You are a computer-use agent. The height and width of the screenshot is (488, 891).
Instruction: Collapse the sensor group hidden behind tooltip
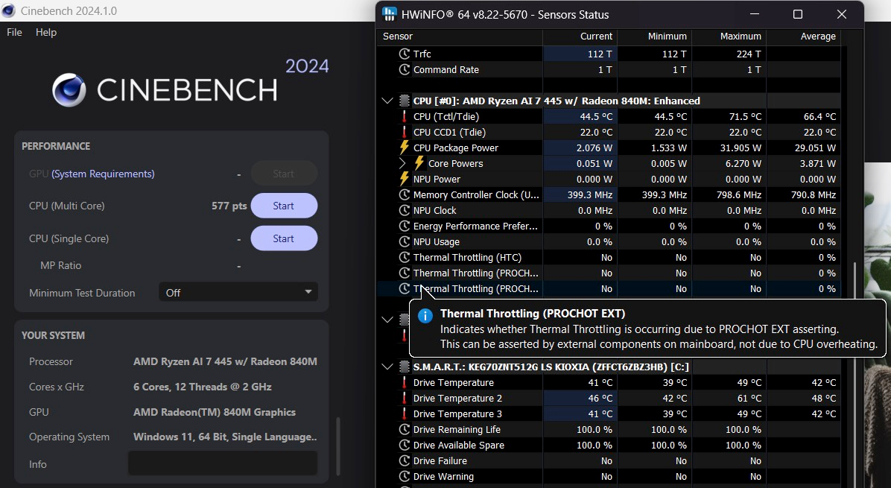[387, 320]
